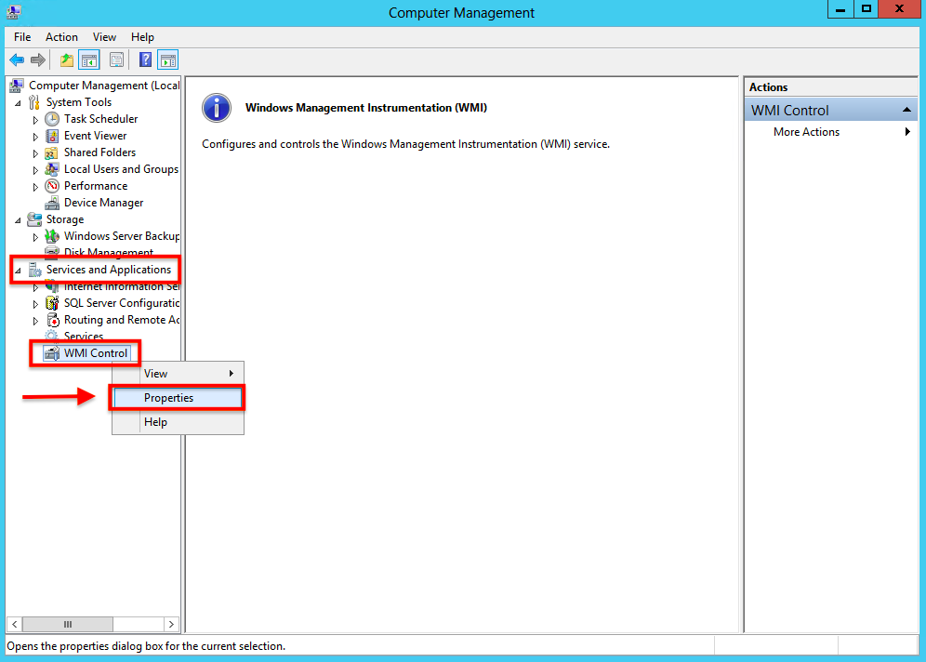Expand the Task Scheduler node arrow
The height and width of the screenshot is (662, 926).
[x=35, y=120]
